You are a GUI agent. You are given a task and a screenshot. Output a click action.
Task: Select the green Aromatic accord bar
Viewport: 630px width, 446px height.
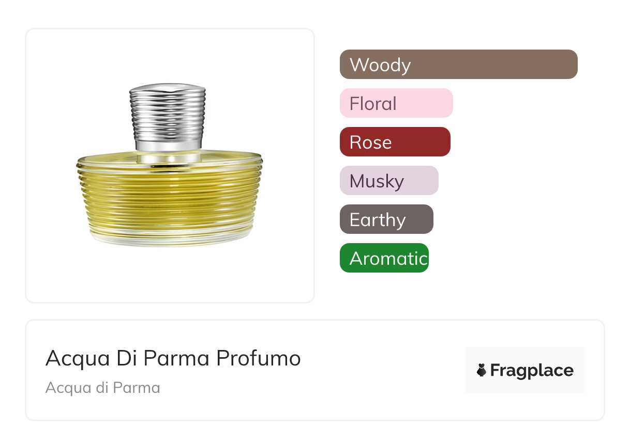pos(384,258)
